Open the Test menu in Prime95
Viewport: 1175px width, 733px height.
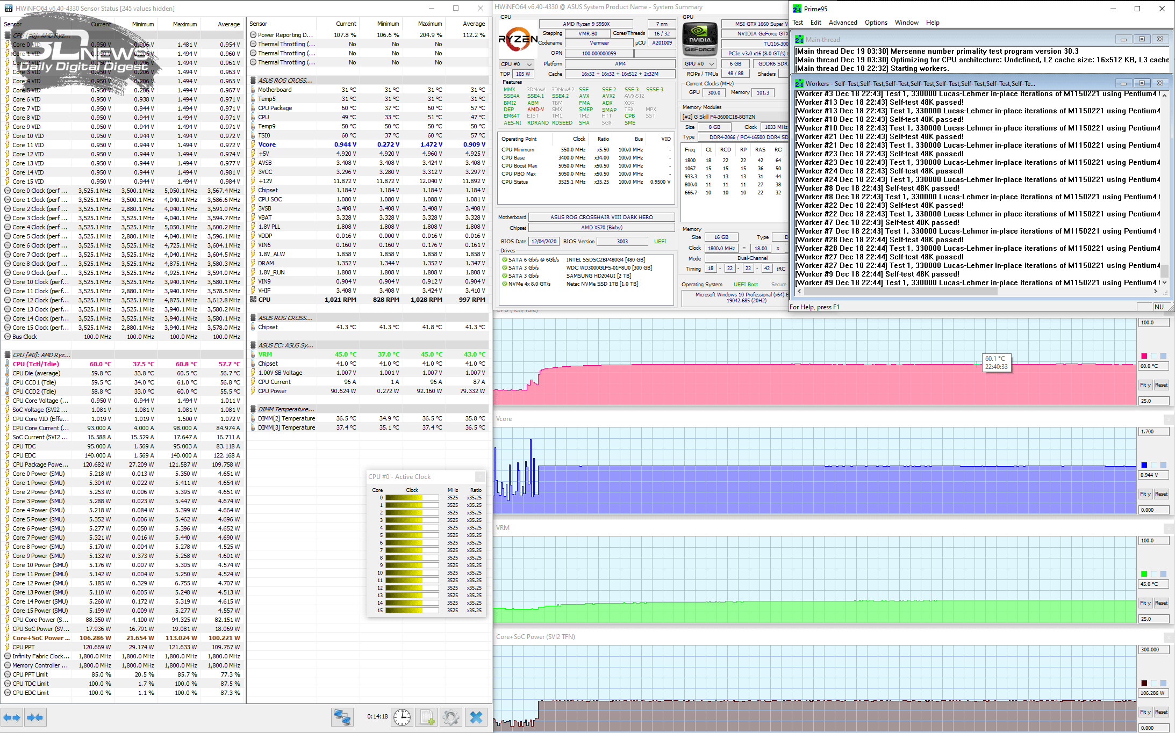(798, 23)
